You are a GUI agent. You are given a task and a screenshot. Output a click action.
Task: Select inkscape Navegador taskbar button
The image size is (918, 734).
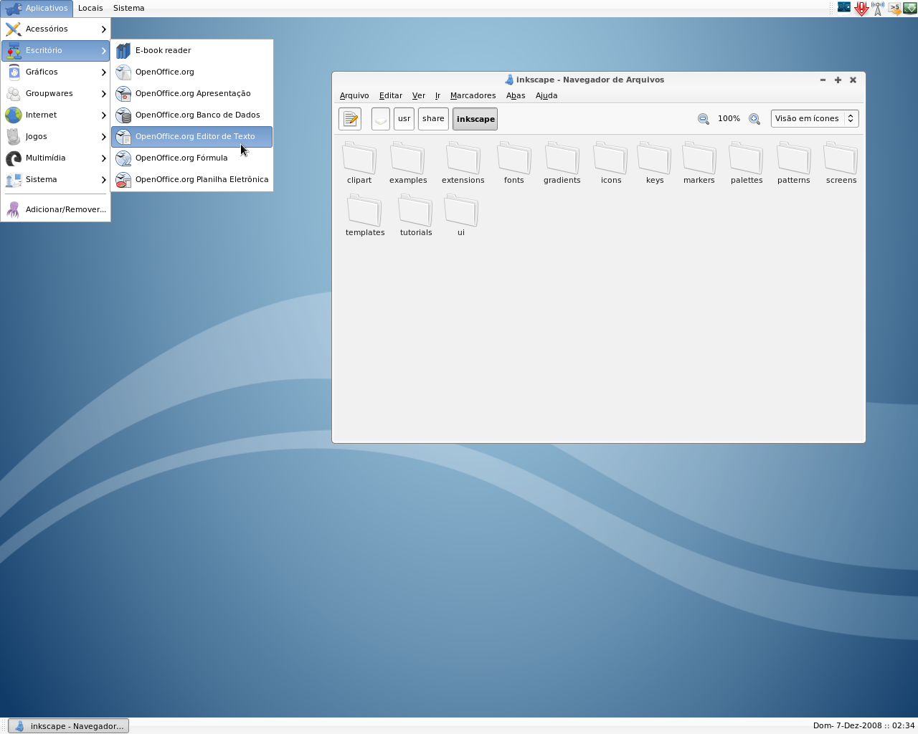(x=69, y=726)
